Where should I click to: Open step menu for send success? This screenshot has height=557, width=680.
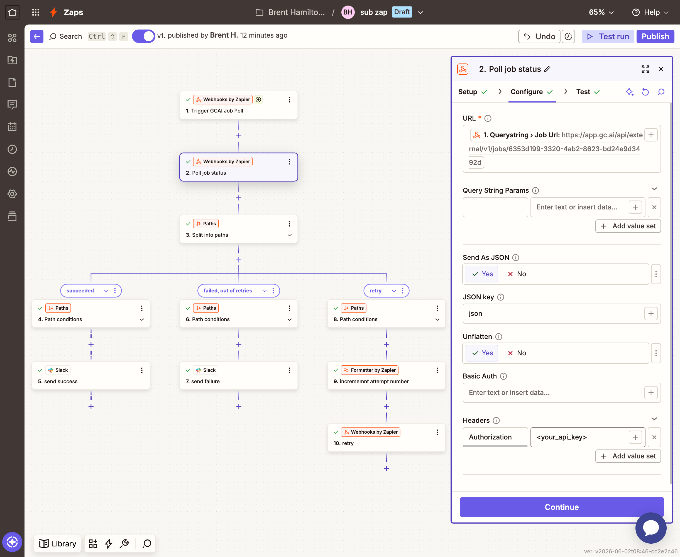click(x=141, y=370)
